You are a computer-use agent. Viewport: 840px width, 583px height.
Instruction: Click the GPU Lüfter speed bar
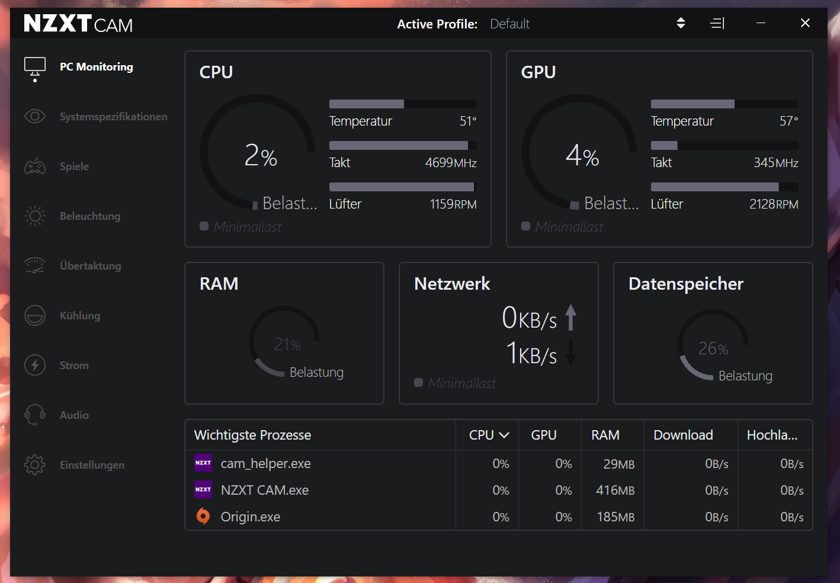(724, 187)
